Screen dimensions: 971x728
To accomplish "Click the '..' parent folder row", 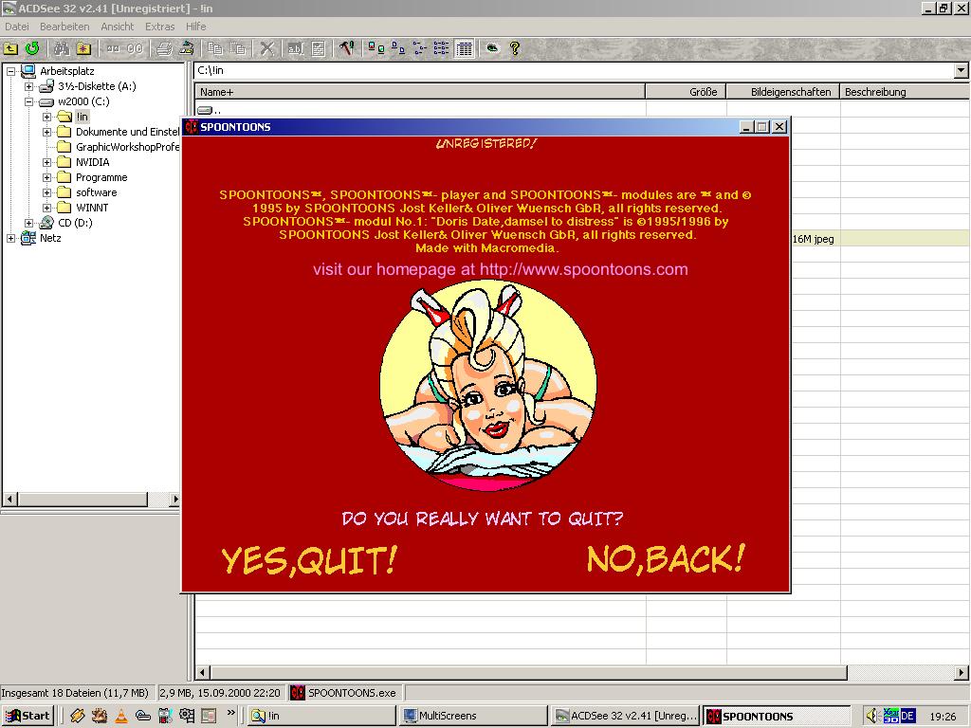I will tap(210, 111).
